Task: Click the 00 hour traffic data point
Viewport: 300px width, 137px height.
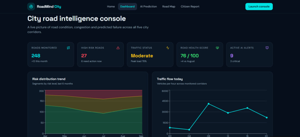Action: tap(170, 128)
